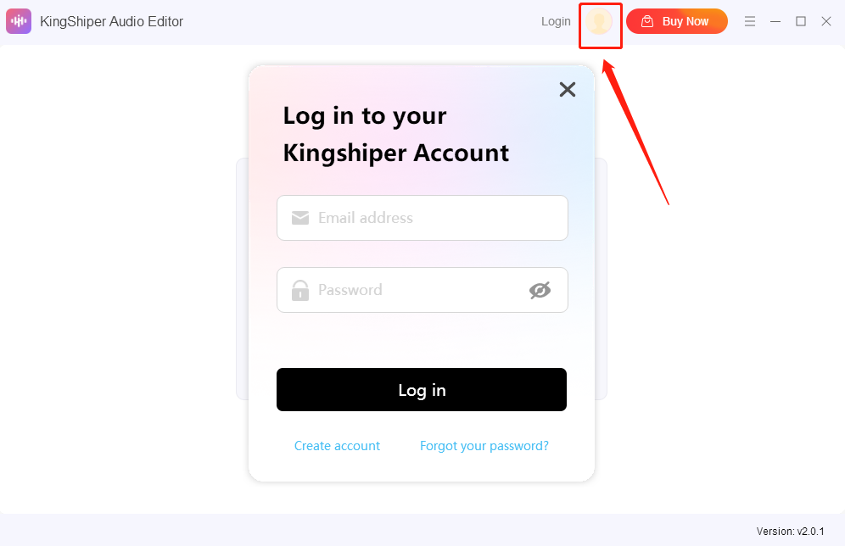Close the KingShiper Audio Editor window

pos(826,21)
